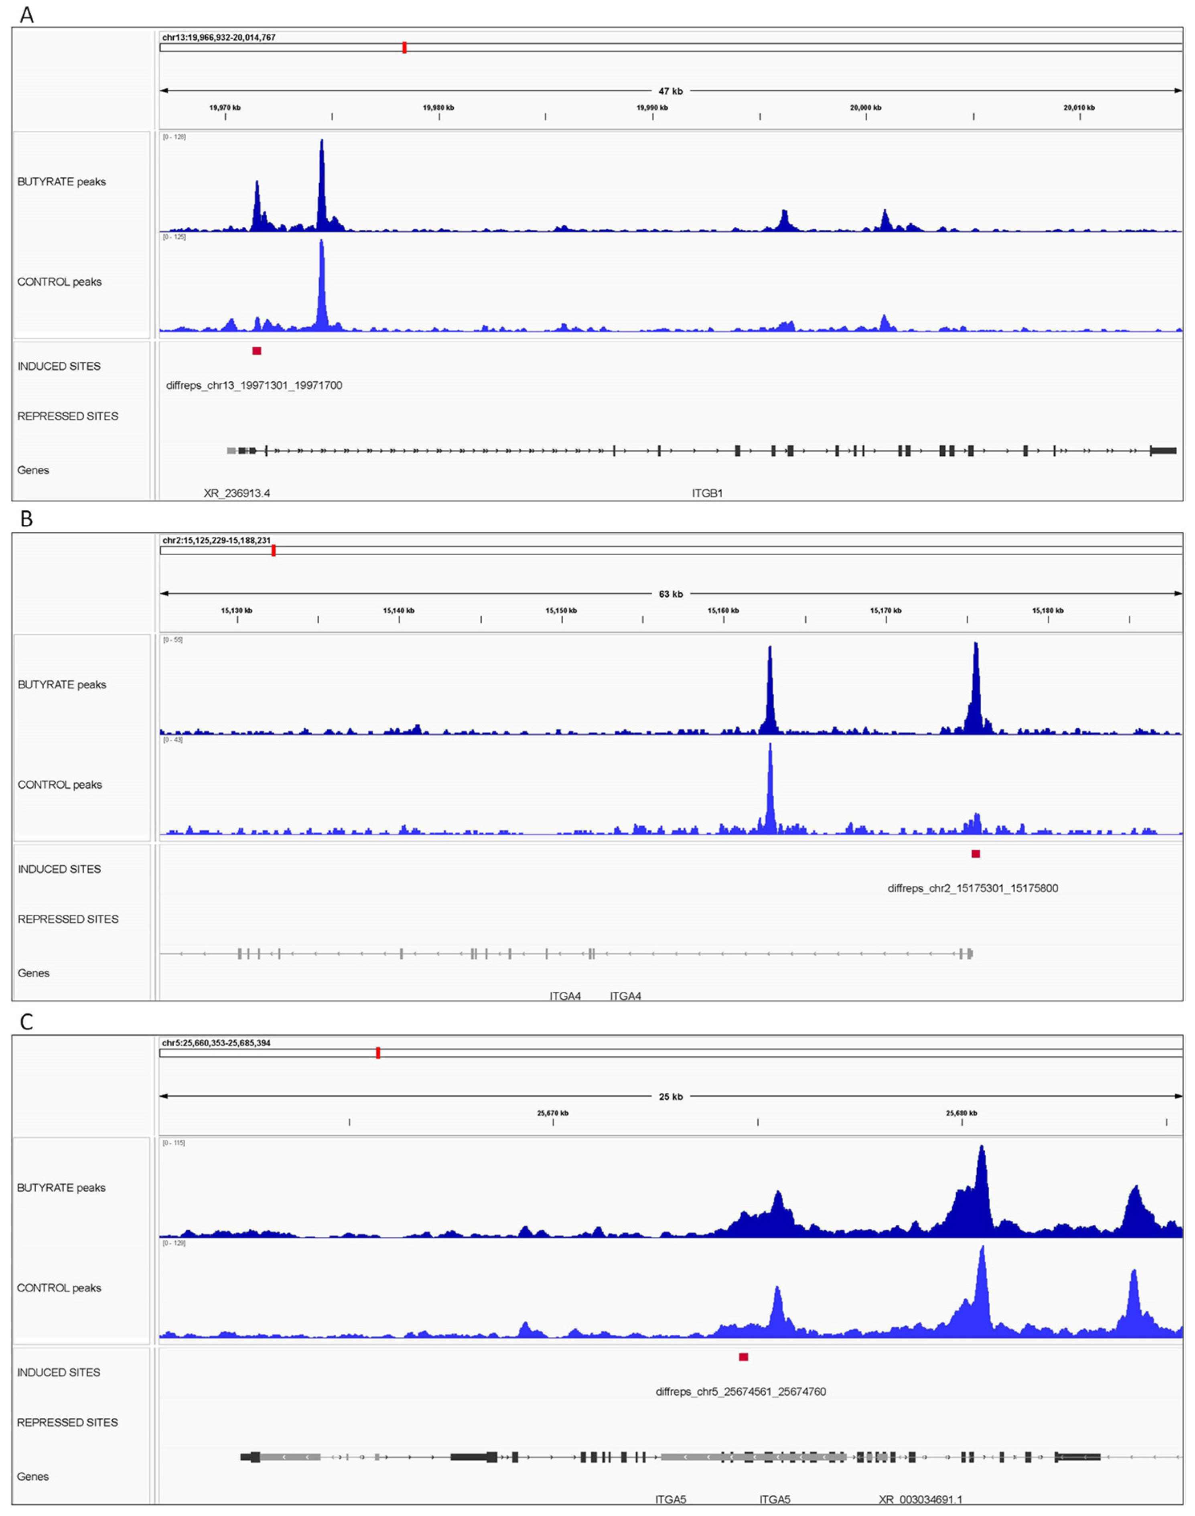Click the red induced site marker on chr5
Screen dimensions: 1195x1516
743,1356
